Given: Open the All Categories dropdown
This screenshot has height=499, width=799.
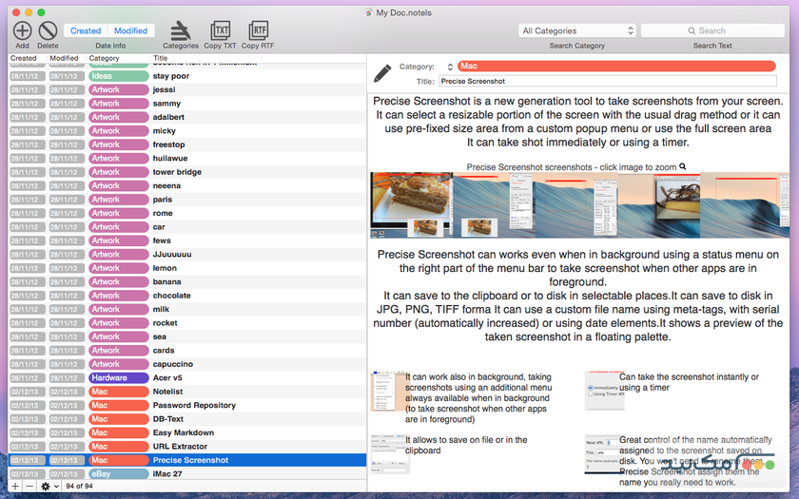Looking at the screenshot, I should [576, 30].
